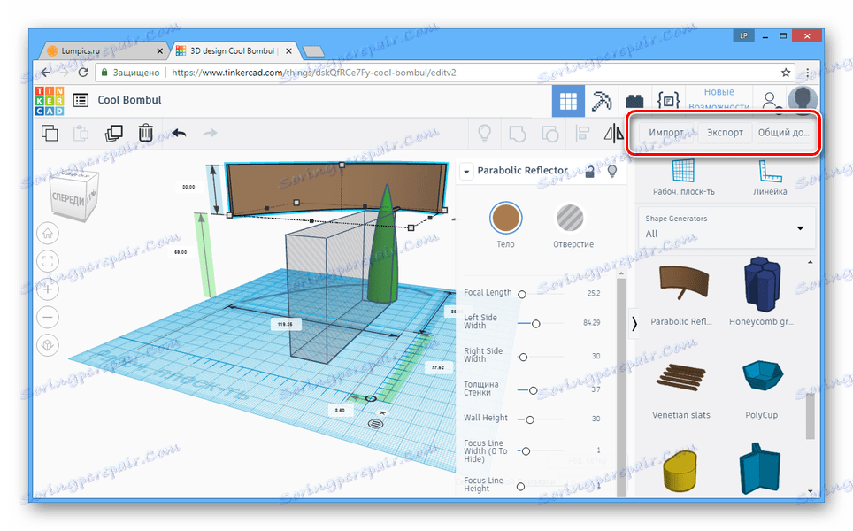853x531 pixels.
Task: Open the user account icon
Action: click(769, 101)
